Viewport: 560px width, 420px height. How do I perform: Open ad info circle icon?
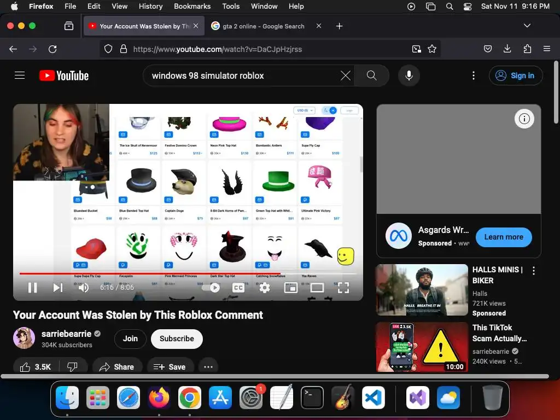[524, 119]
